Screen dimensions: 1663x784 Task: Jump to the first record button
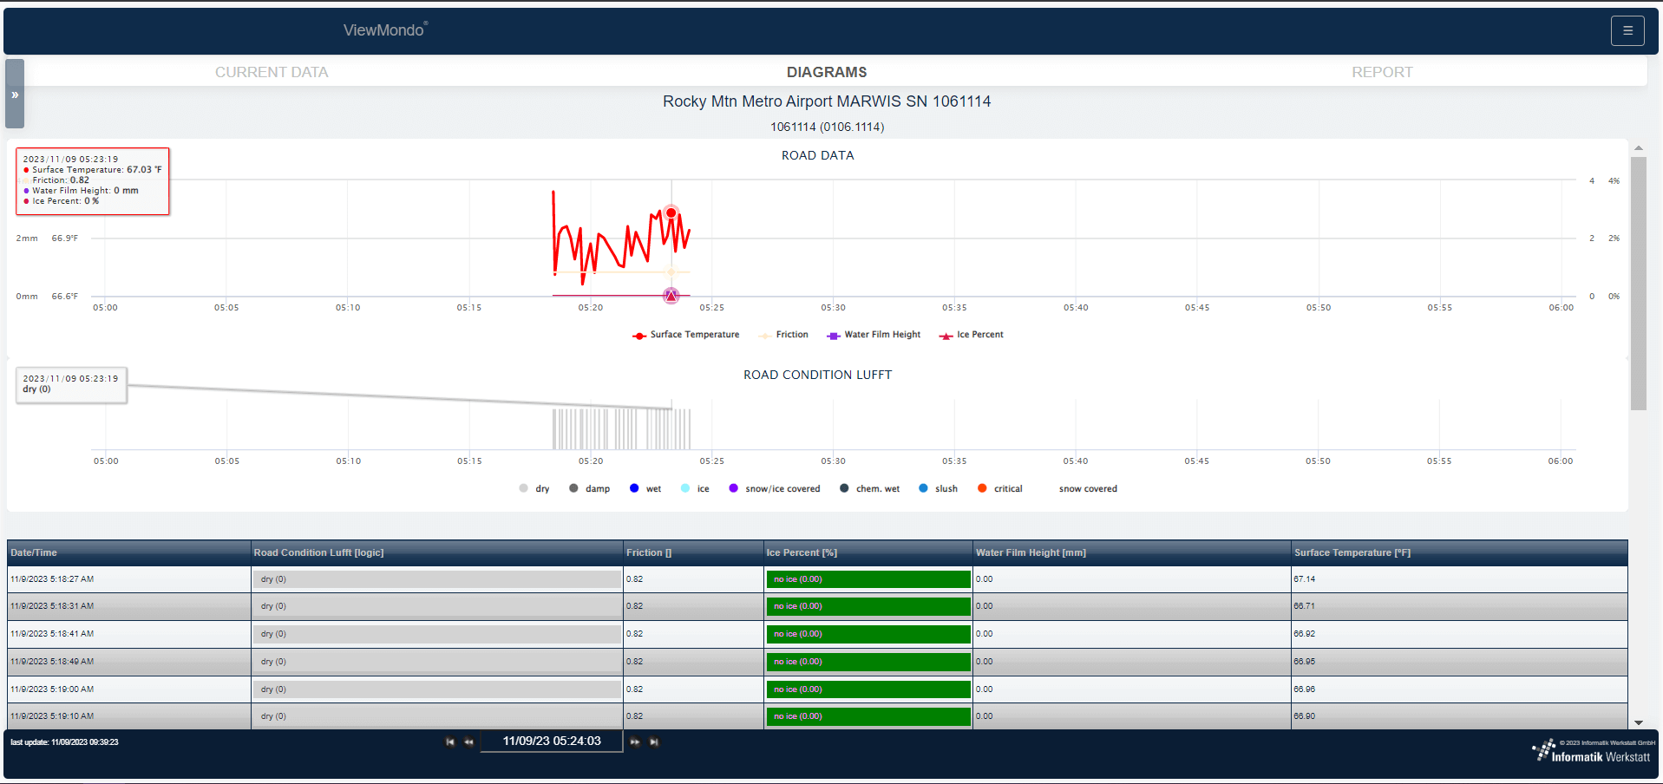click(x=450, y=742)
